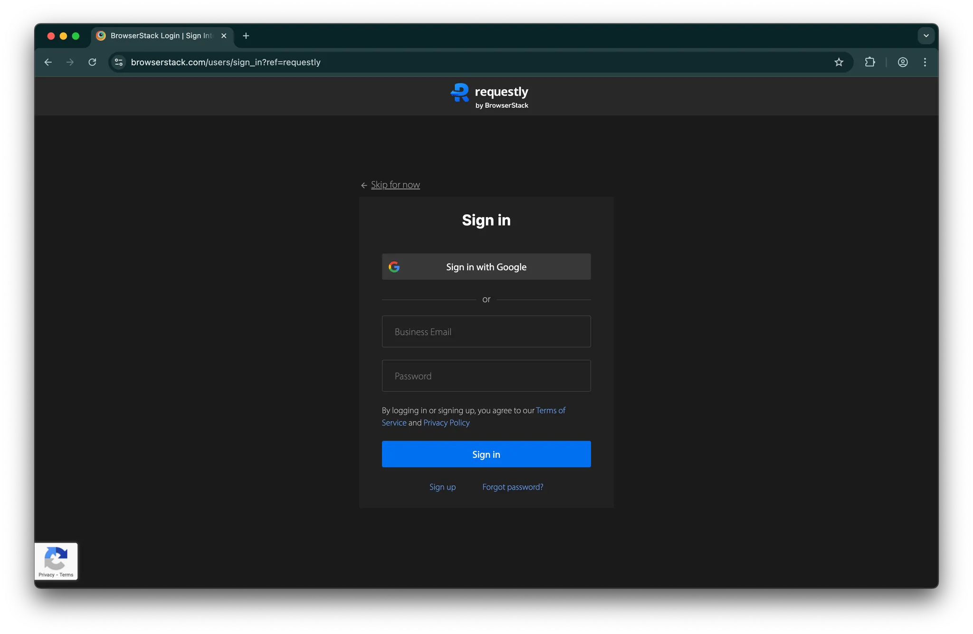Bookmark this page with star icon
This screenshot has width=973, height=634.
tap(839, 62)
